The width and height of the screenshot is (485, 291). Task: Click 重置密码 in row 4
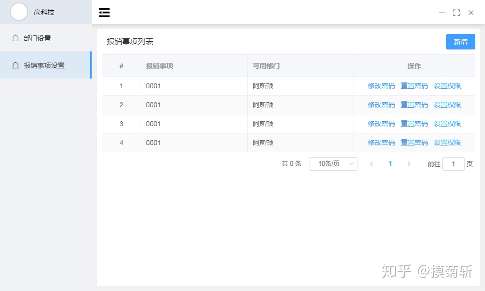point(414,142)
